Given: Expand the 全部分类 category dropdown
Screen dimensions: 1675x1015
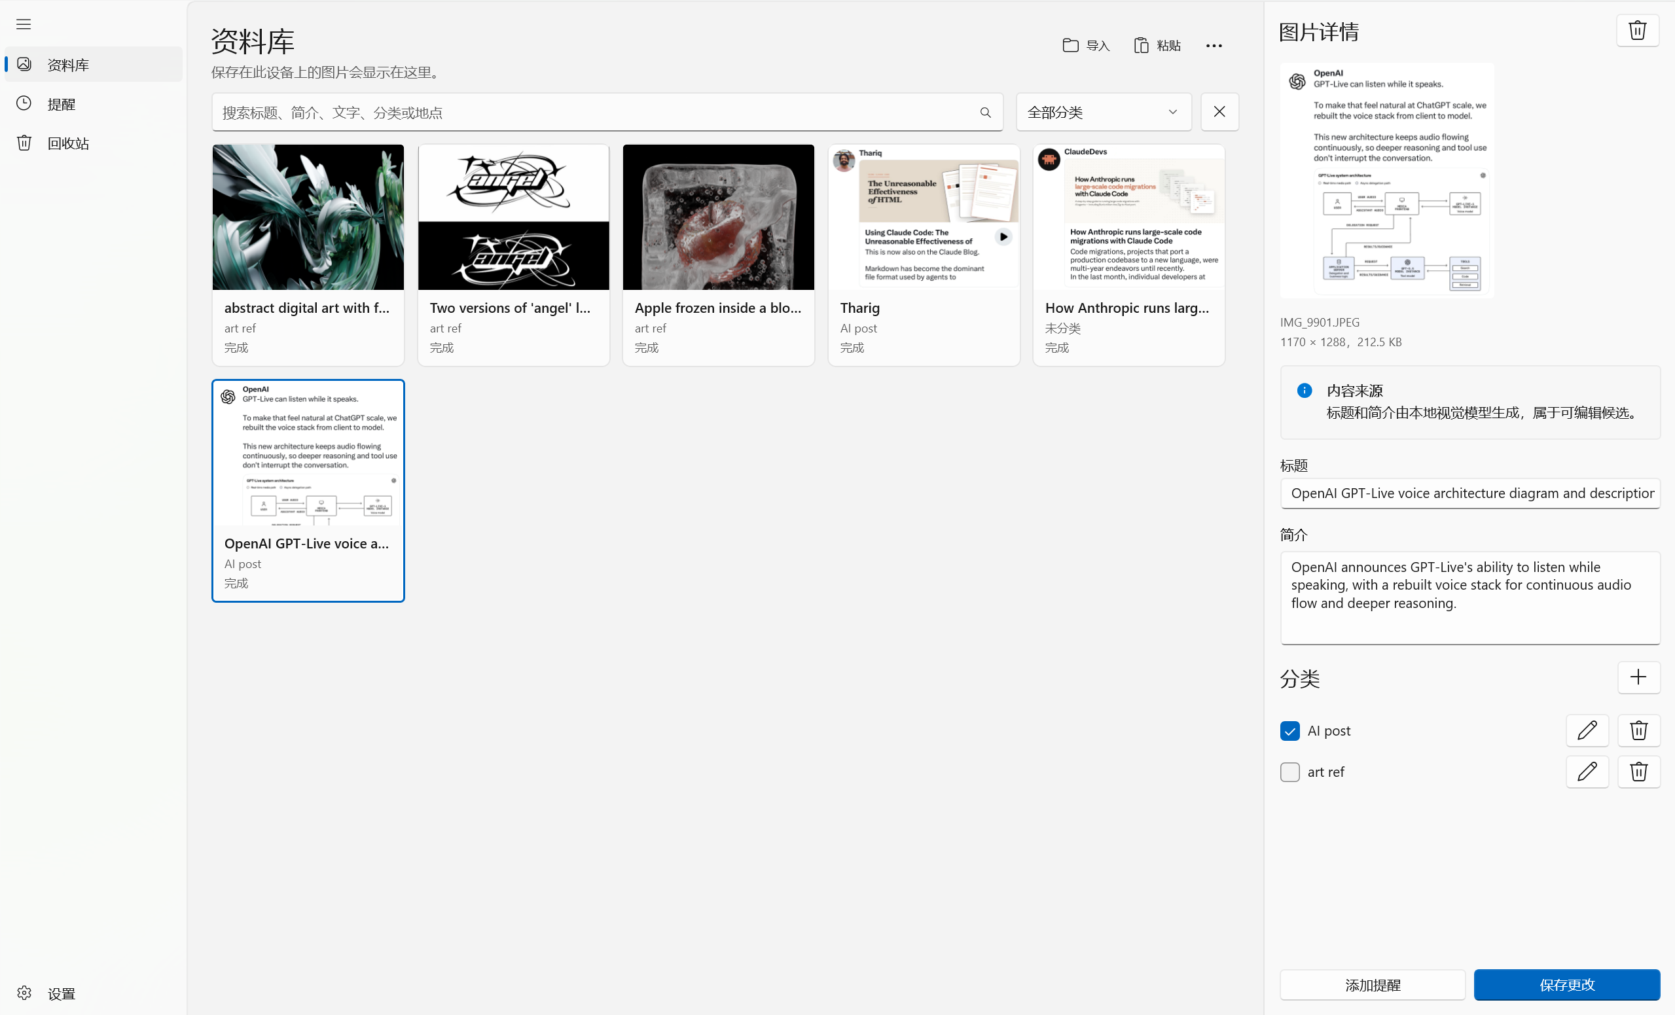Looking at the screenshot, I should click(1104, 112).
